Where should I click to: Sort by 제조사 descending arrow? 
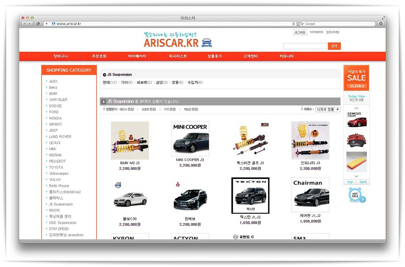click(132, 109)
